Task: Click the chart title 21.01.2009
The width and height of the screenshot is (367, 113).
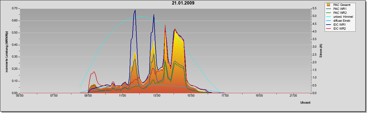Action: pos(183,3)
